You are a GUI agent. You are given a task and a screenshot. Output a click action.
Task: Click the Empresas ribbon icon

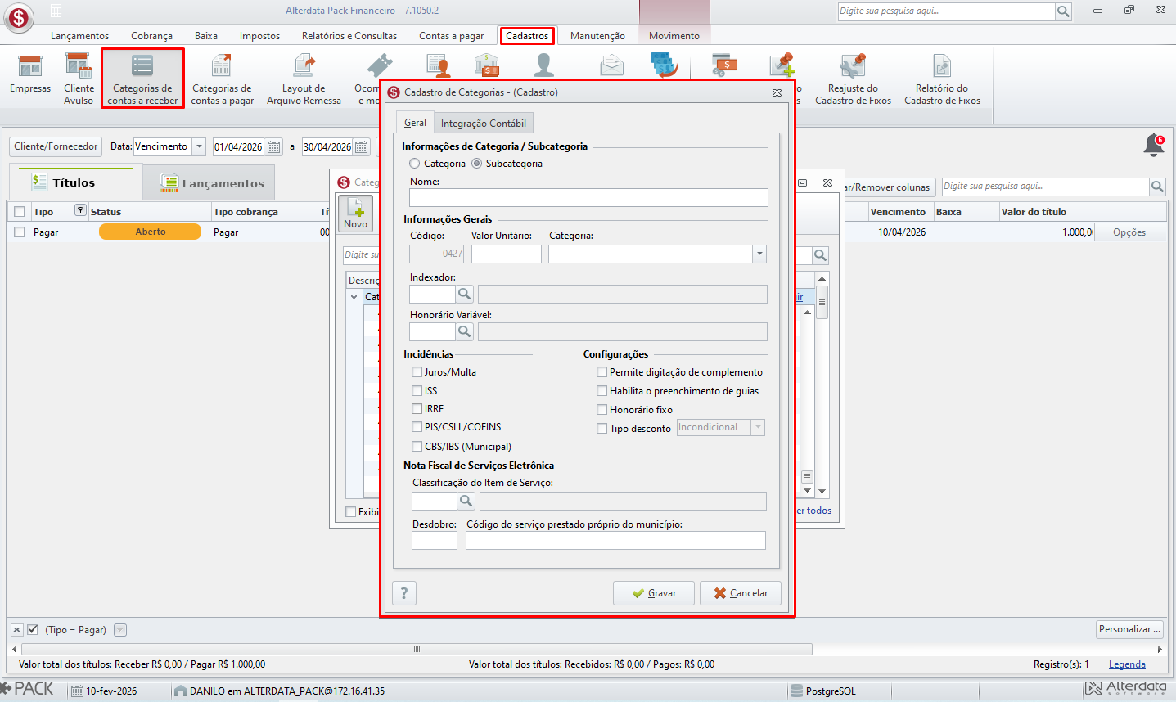pyautogui.click(x=30, y=74)
